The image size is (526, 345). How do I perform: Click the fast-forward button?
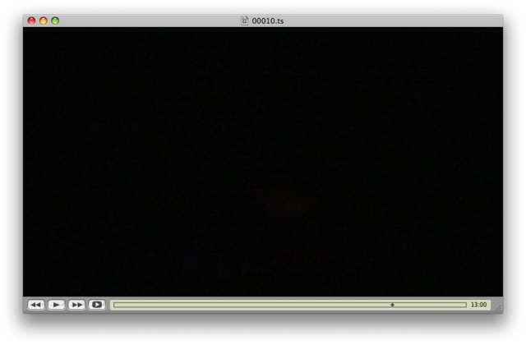click(x=76, y=305)
